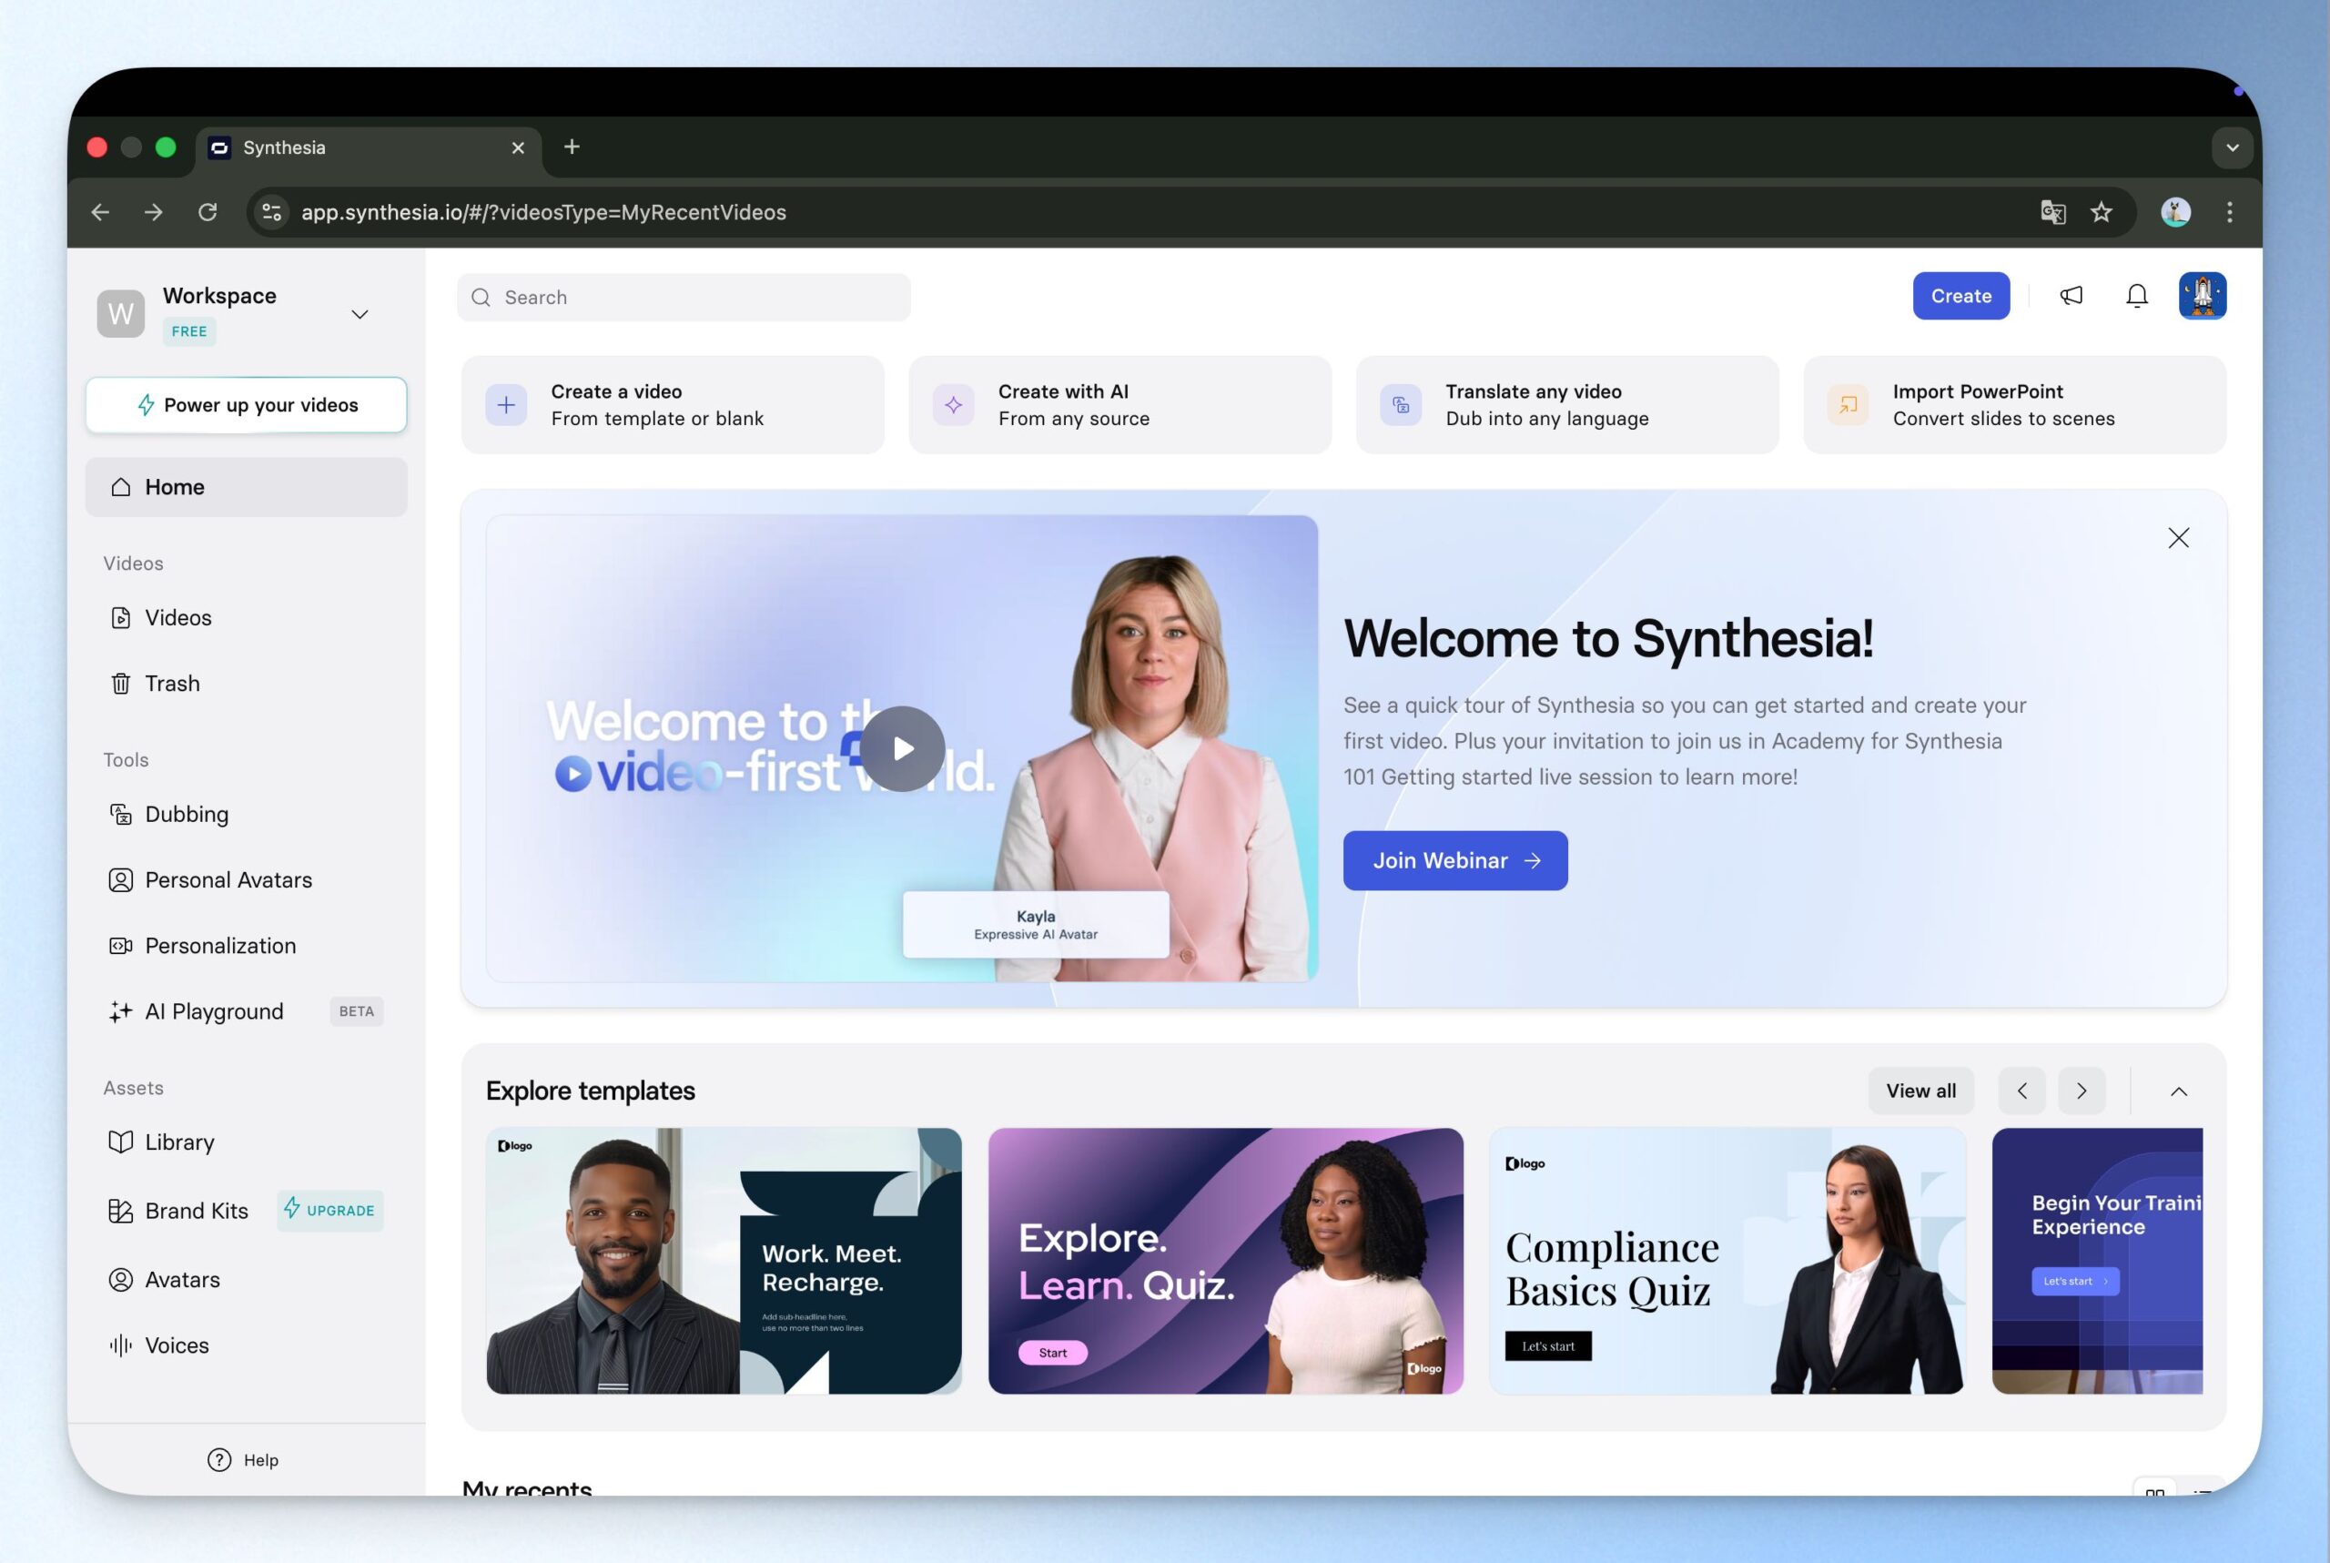Open the announcements megaphone icon
The height and width of the screenshot is (1563, 2330).
2071,296
